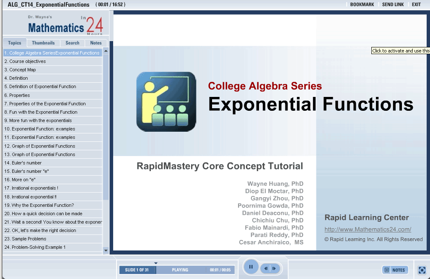430x279 pixels.
Task: Click the Mathematics in 24 Hours logo
Action: (65, 26)
